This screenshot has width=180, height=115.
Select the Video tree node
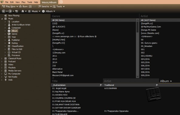(11, 64)
